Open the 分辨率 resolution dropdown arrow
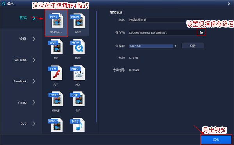 [x=175, y=46]
